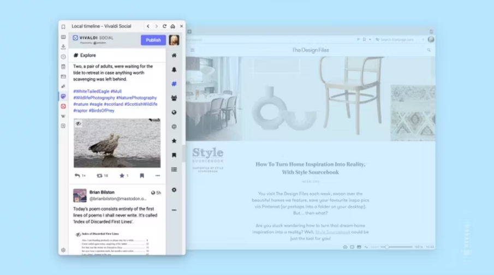Open the #WildlifePhotography hashtag
The image size is (494, 275).
[94, 98]
